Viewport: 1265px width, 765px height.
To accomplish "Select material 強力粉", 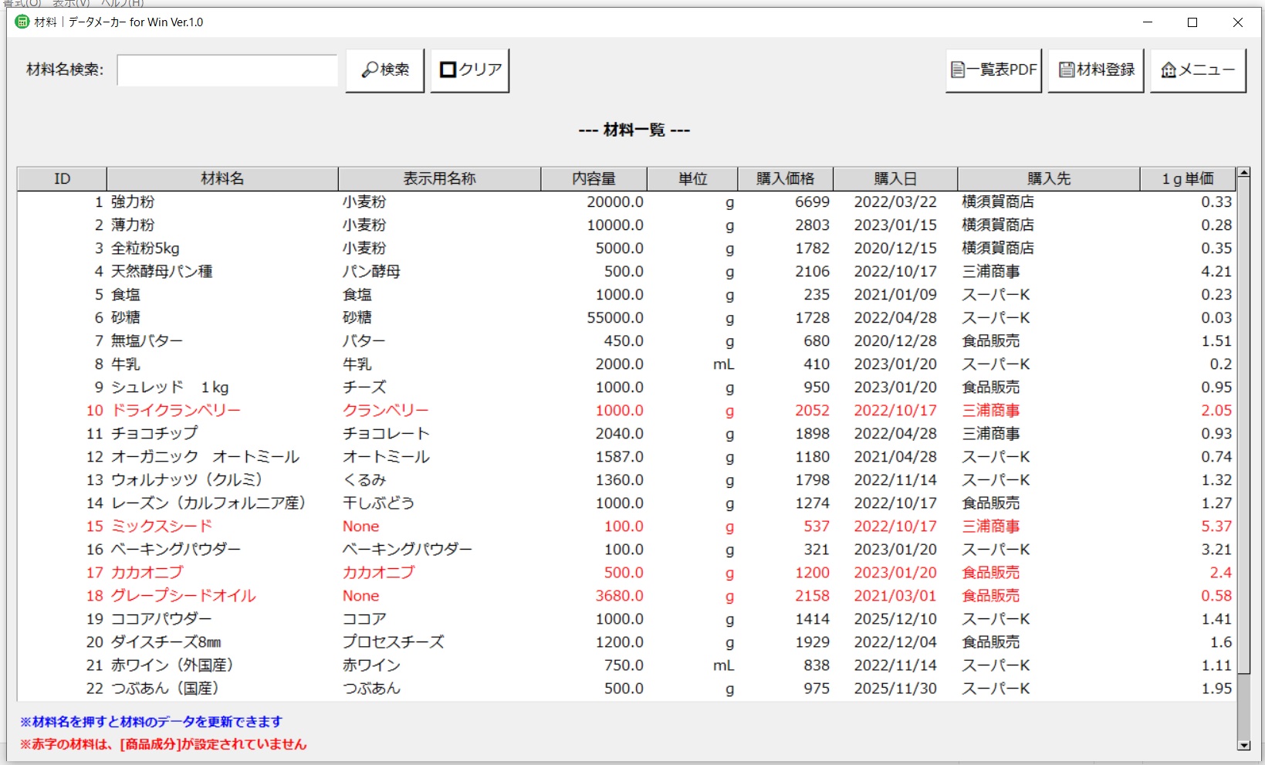I will coord(133,202).
